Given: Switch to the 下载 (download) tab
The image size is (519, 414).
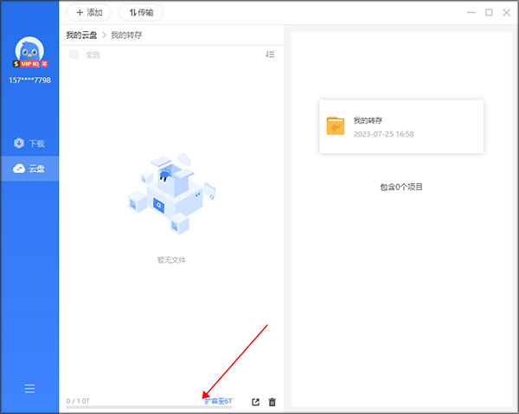Looking at the screenshot, I should tap(29, 143).
